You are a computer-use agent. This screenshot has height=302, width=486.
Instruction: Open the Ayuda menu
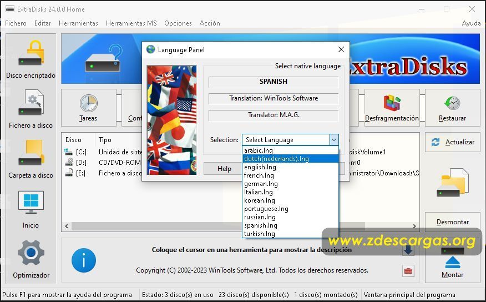pyautogui.click(x=471, y=23)
